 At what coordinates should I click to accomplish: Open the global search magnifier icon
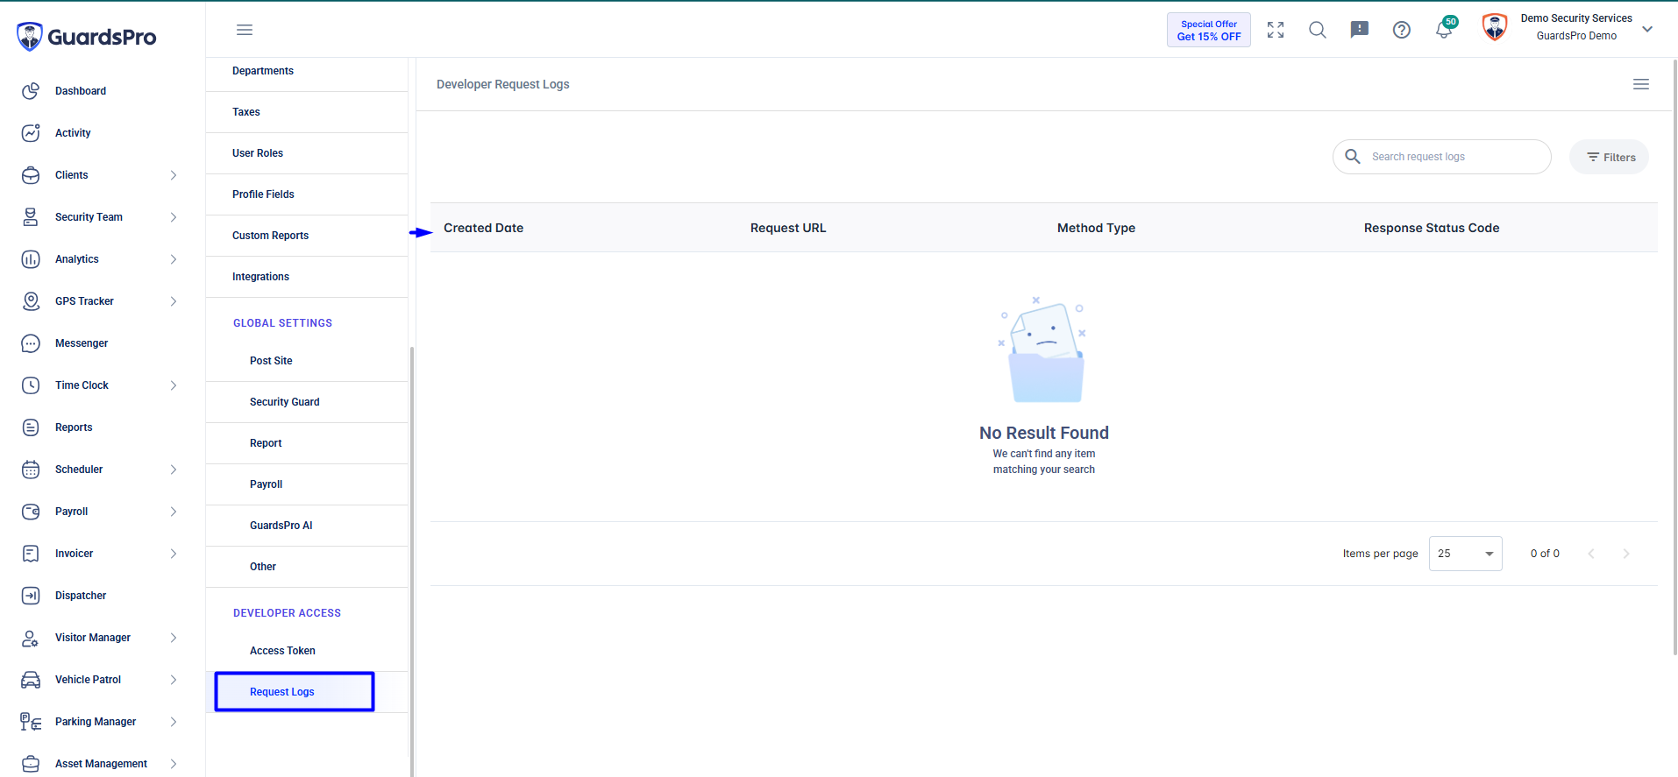tap(1318, 30)
